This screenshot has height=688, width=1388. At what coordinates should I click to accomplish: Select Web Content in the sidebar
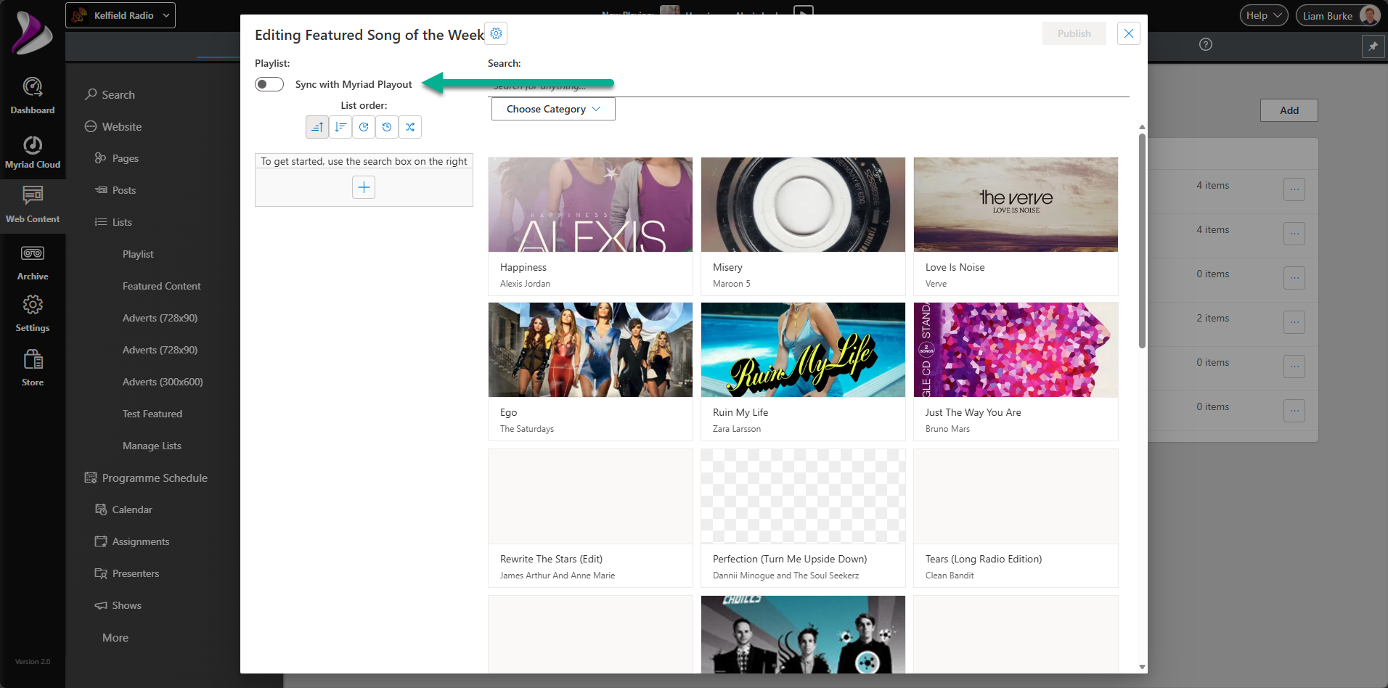[32, 205]
